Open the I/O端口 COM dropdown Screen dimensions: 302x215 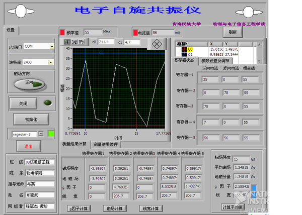[52, 46]
